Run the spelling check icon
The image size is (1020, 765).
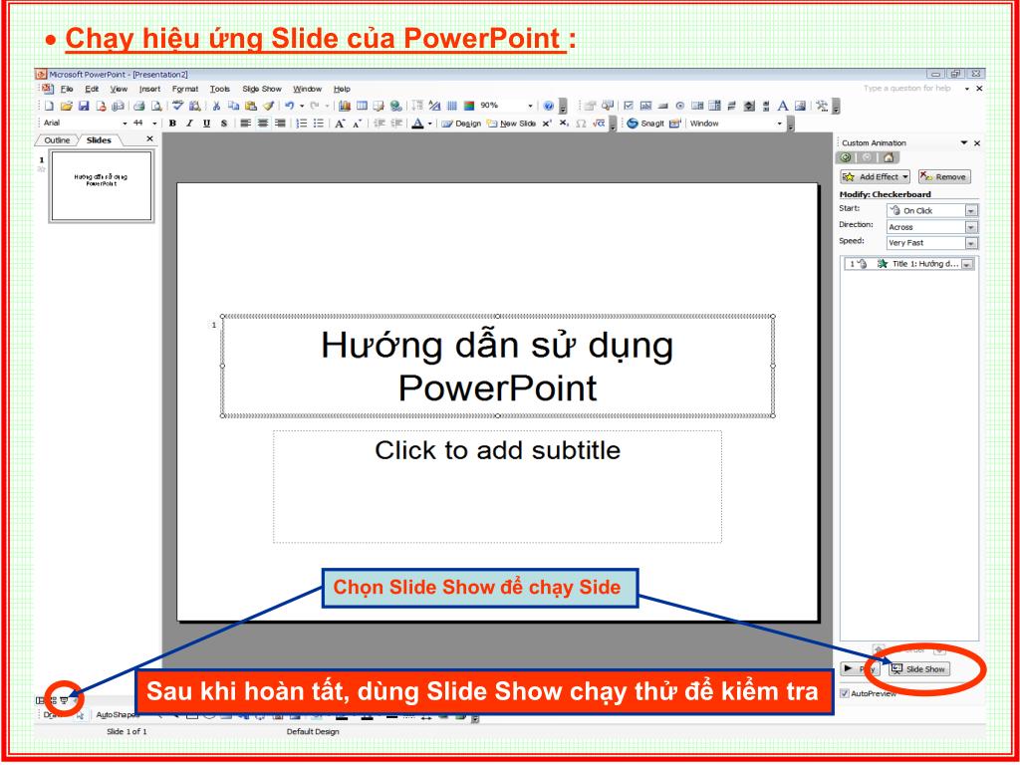click(x=178, y=106)
